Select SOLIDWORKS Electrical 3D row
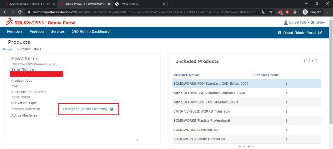The height and width of the screenshot is (149, 333). pos(247,130)
